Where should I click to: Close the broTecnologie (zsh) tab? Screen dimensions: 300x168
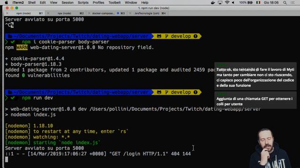point(130,14)
